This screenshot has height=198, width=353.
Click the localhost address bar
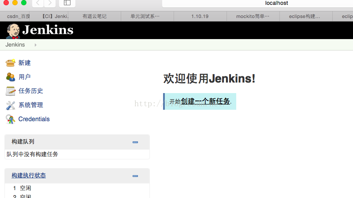point(257,3)
